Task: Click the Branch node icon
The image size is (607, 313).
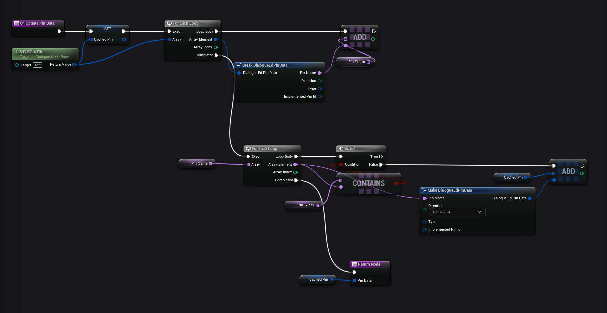Action: click(x=341, y=149)
